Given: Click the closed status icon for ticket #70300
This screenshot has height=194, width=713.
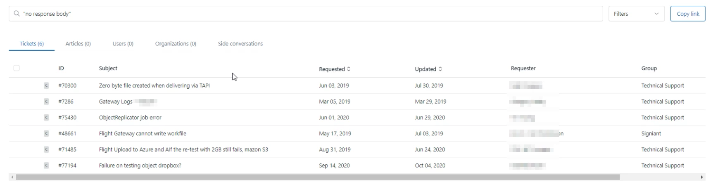Looking at the screenshot, I should pyautogui.click(x=46, y=85).
